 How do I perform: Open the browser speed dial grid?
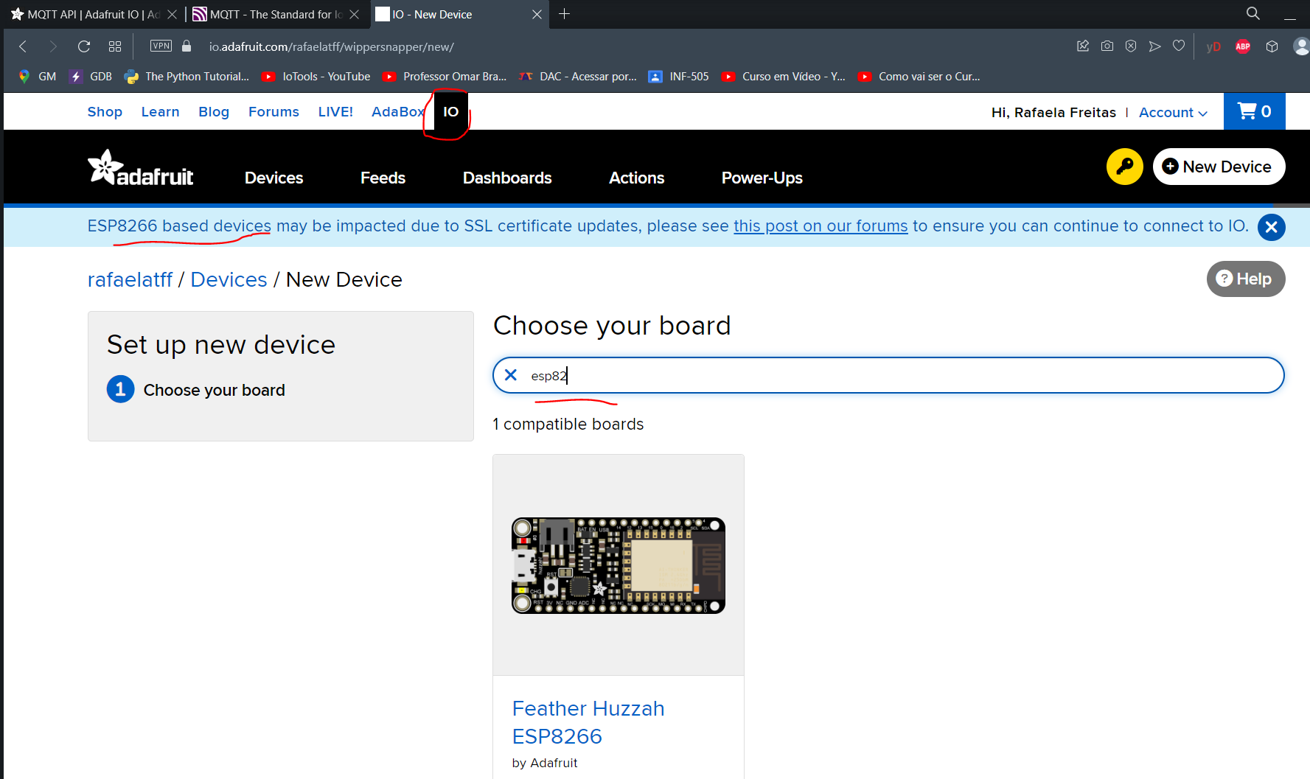click(115, 46)
